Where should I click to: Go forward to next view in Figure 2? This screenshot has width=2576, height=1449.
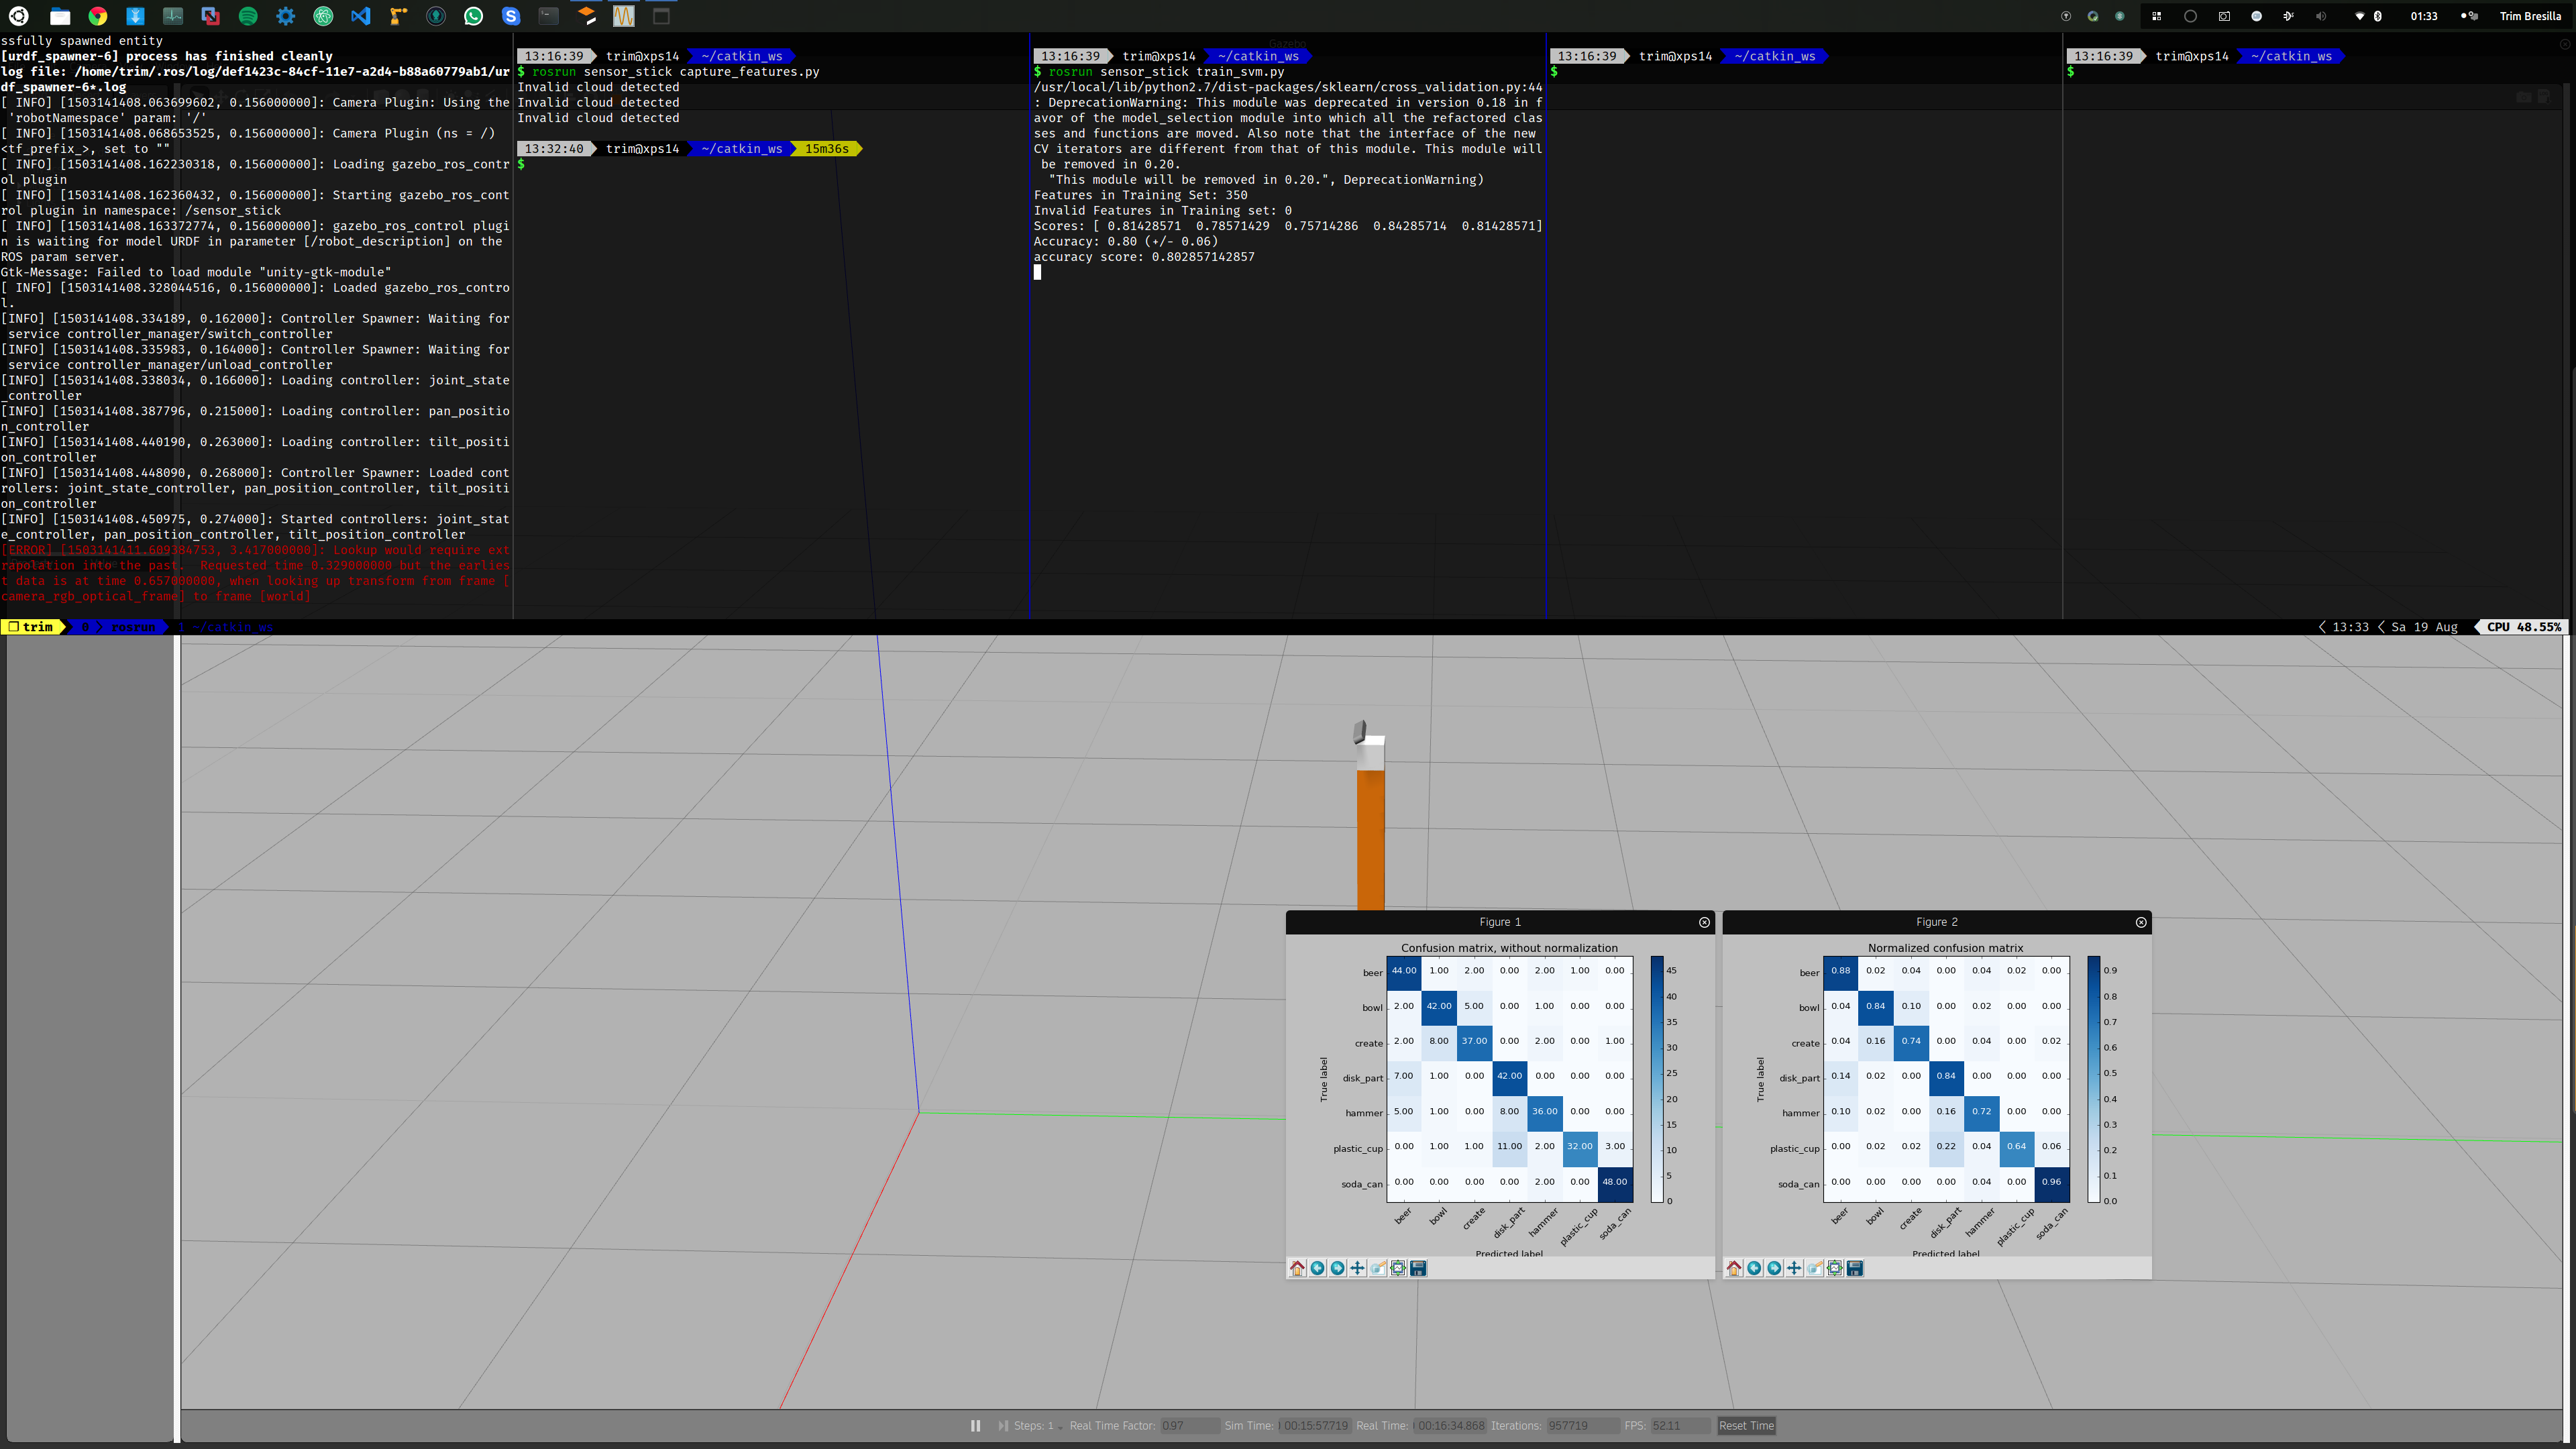tap(1774, 1268)
